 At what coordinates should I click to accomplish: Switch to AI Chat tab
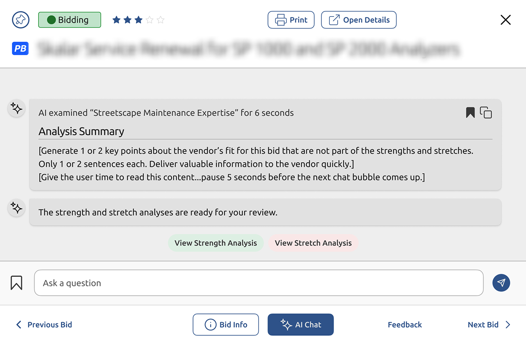tap(301, 324)
